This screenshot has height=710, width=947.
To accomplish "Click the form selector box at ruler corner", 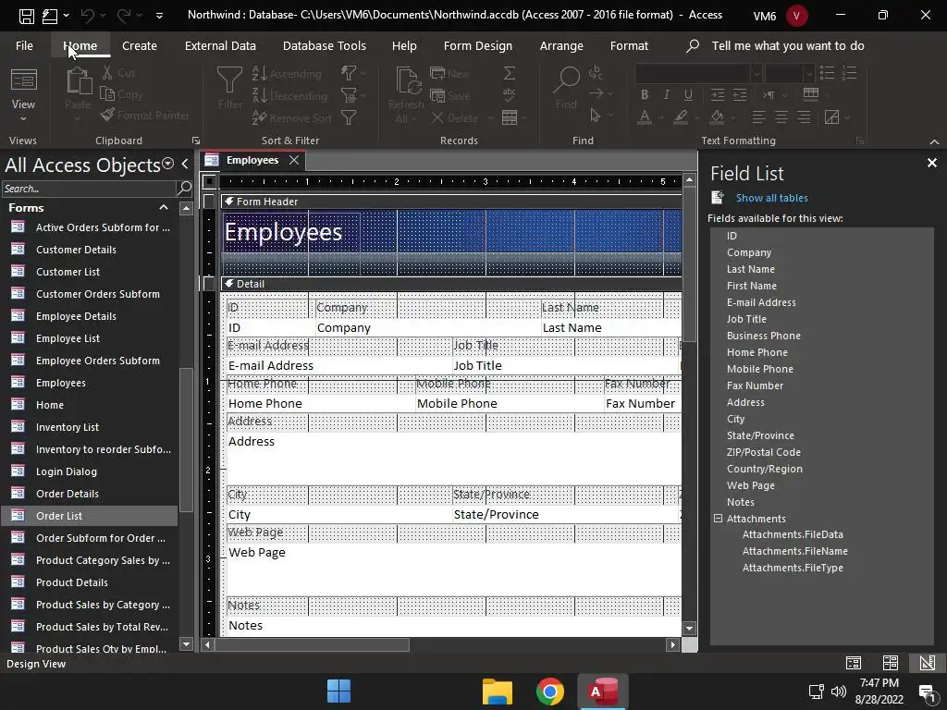I will click(209, 181).
